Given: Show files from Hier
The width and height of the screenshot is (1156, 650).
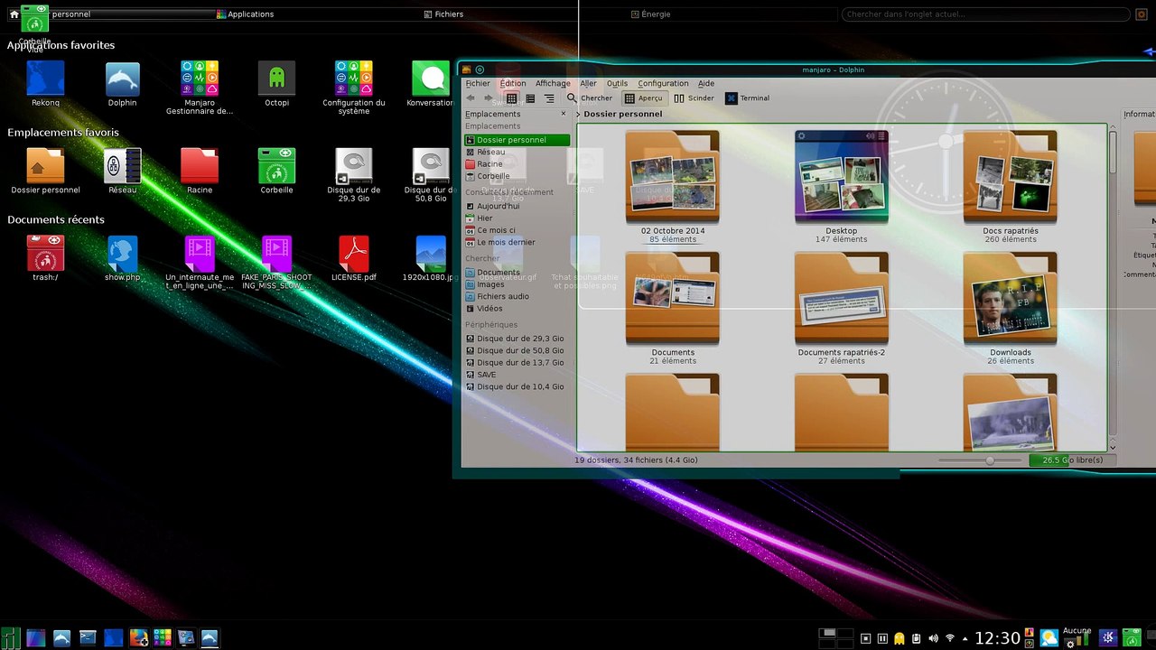Looking at the screenshot, I should tap(517, 218).
